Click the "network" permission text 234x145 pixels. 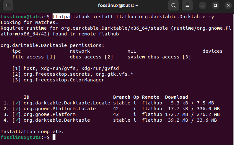80,51
